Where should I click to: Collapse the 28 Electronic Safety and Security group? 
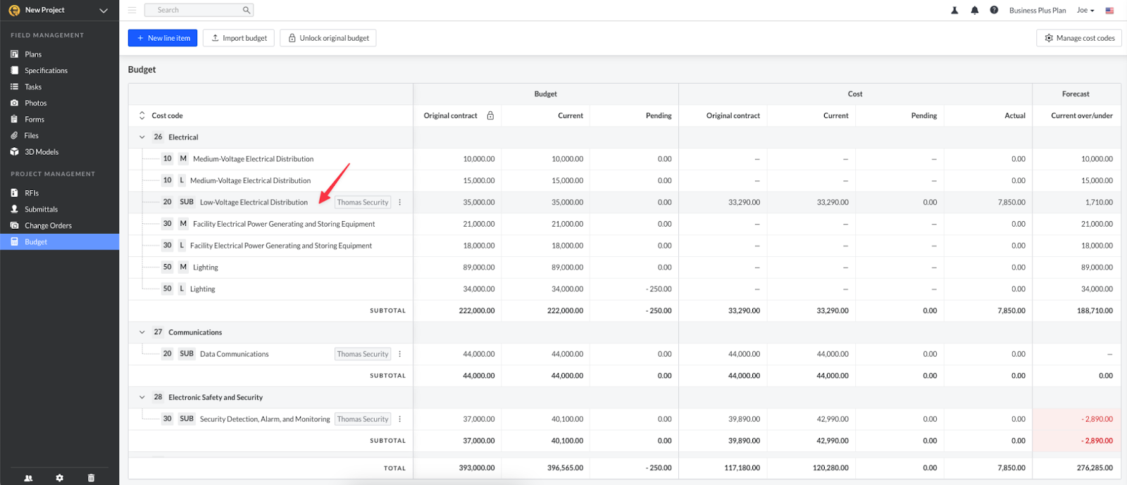point(142,398)
